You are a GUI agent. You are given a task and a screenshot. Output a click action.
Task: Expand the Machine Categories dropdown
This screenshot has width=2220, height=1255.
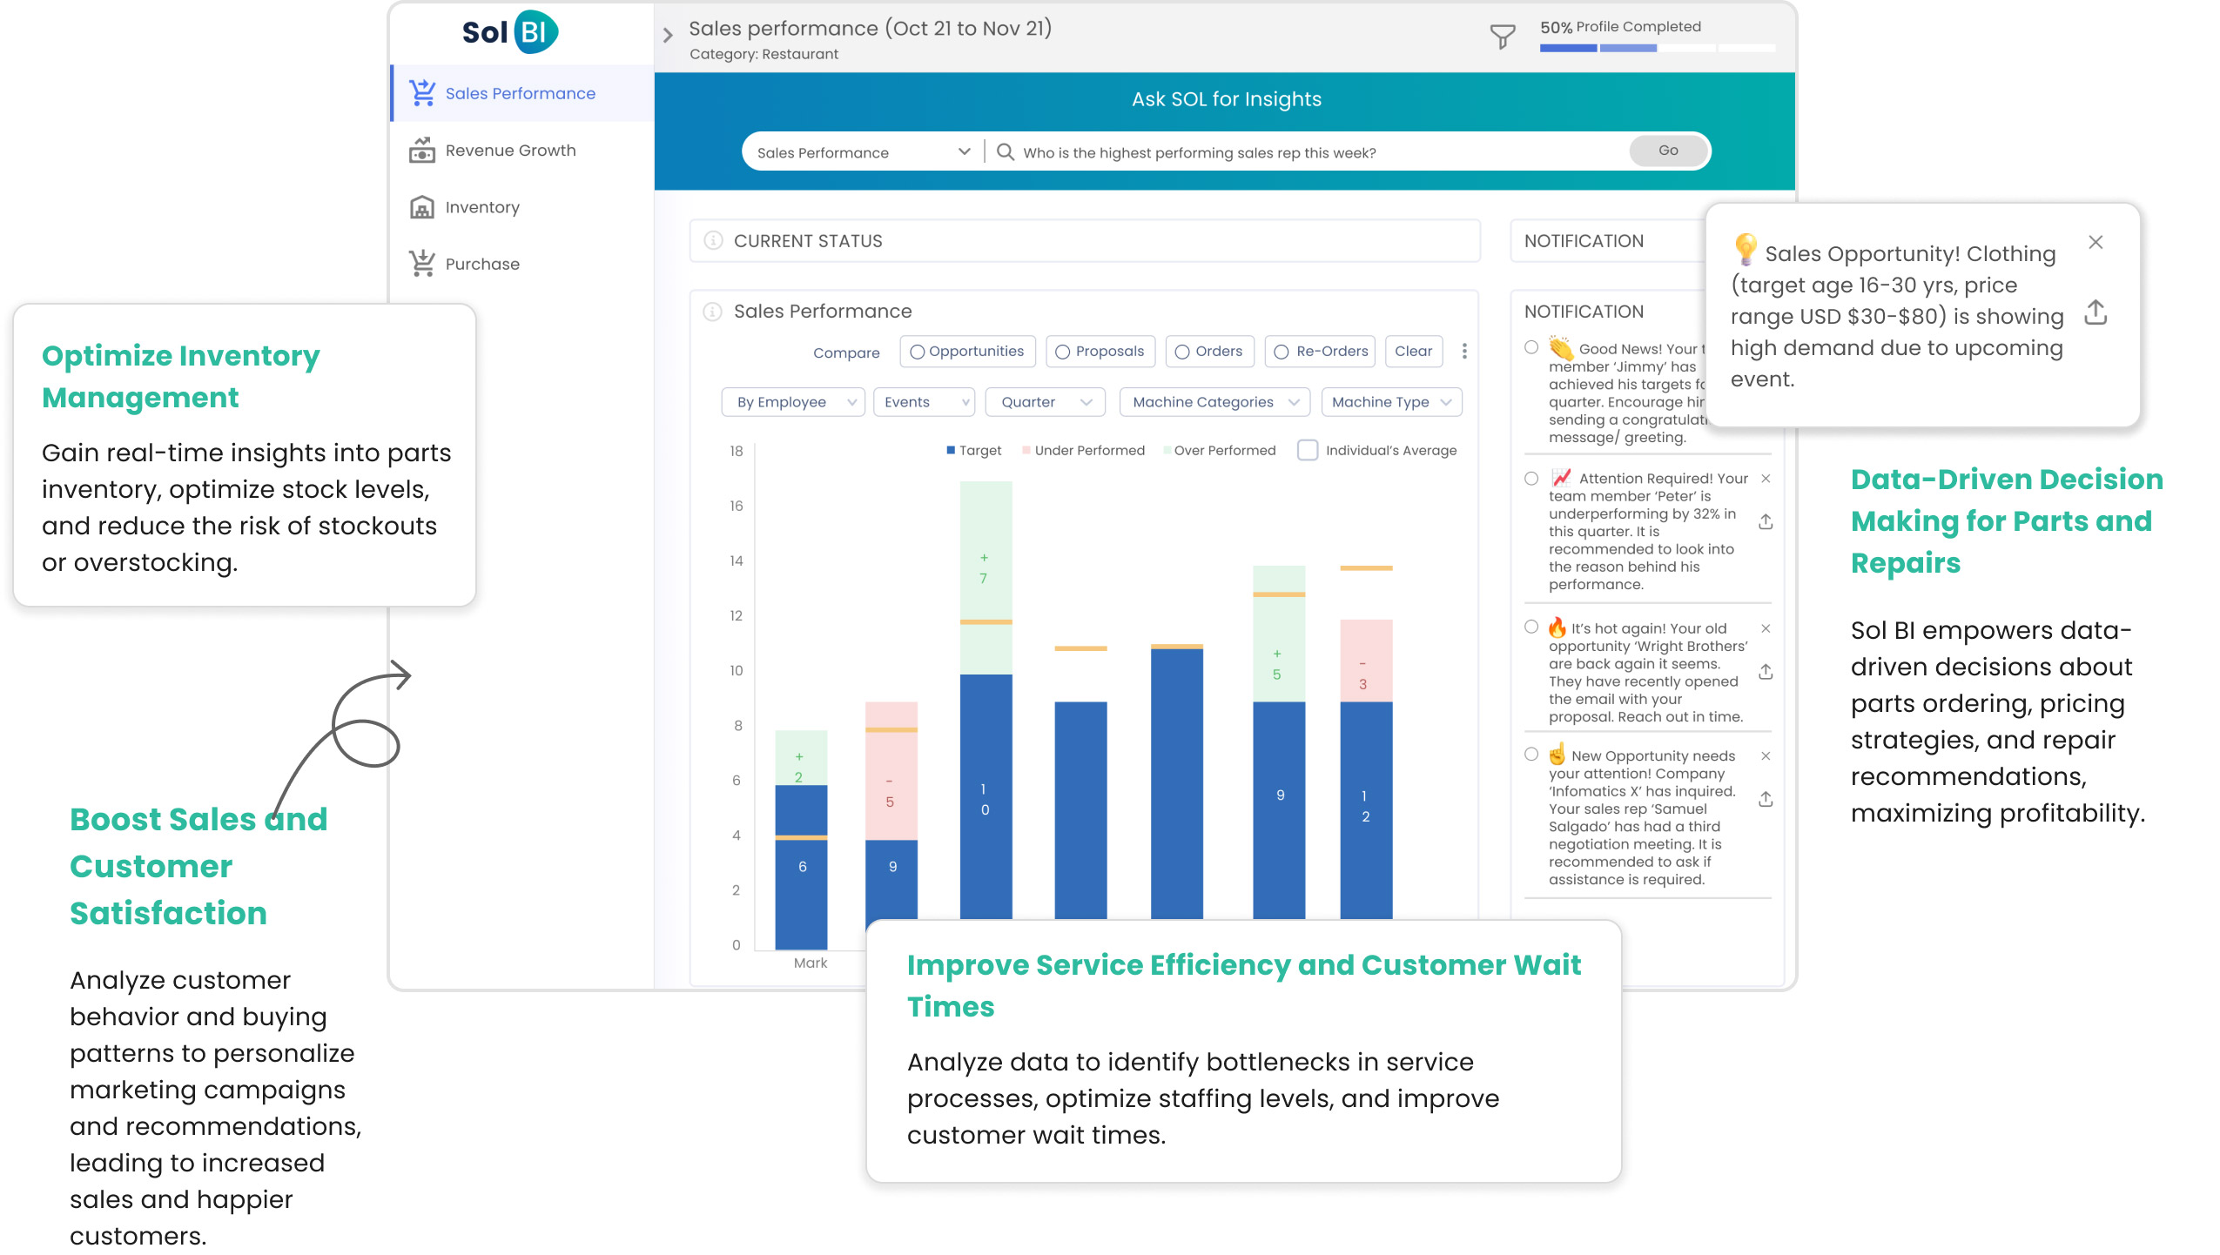(1214, 402)
